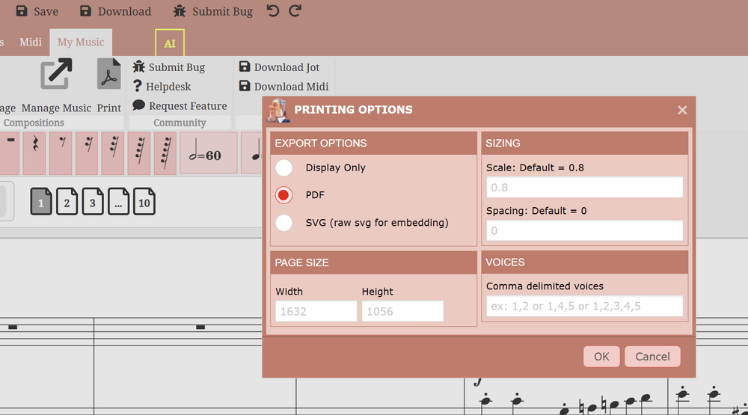Select the quarter rest symbol
This screenshot has height=415, width=748.
point(34,152)
